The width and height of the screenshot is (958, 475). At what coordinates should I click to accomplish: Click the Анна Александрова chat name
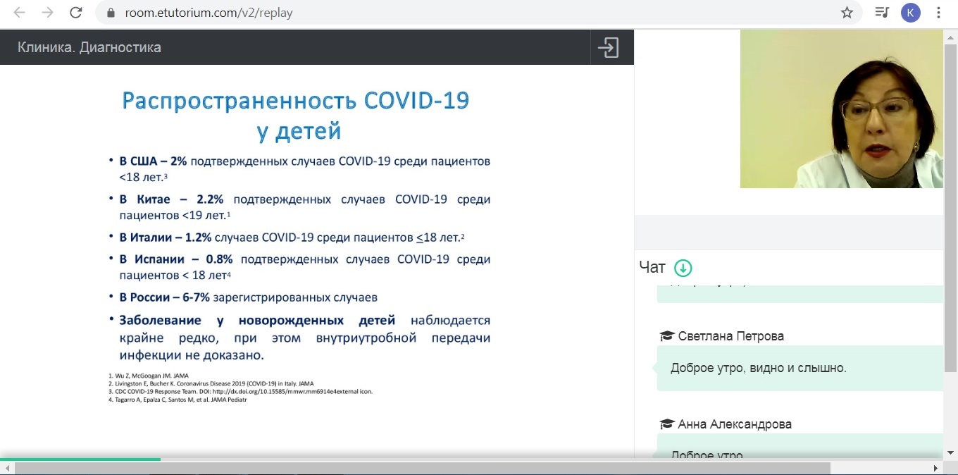coord(735,424)
